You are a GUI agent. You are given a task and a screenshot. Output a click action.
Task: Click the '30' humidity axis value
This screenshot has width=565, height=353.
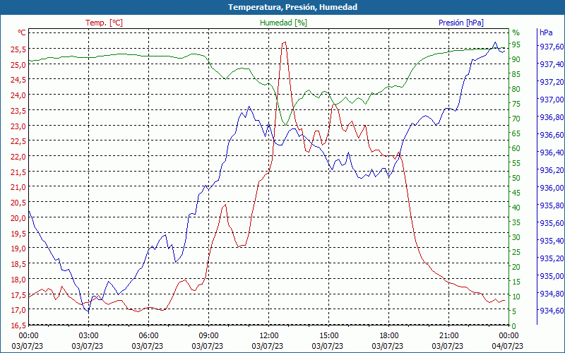pyautogui.click(x=516, y=237)
